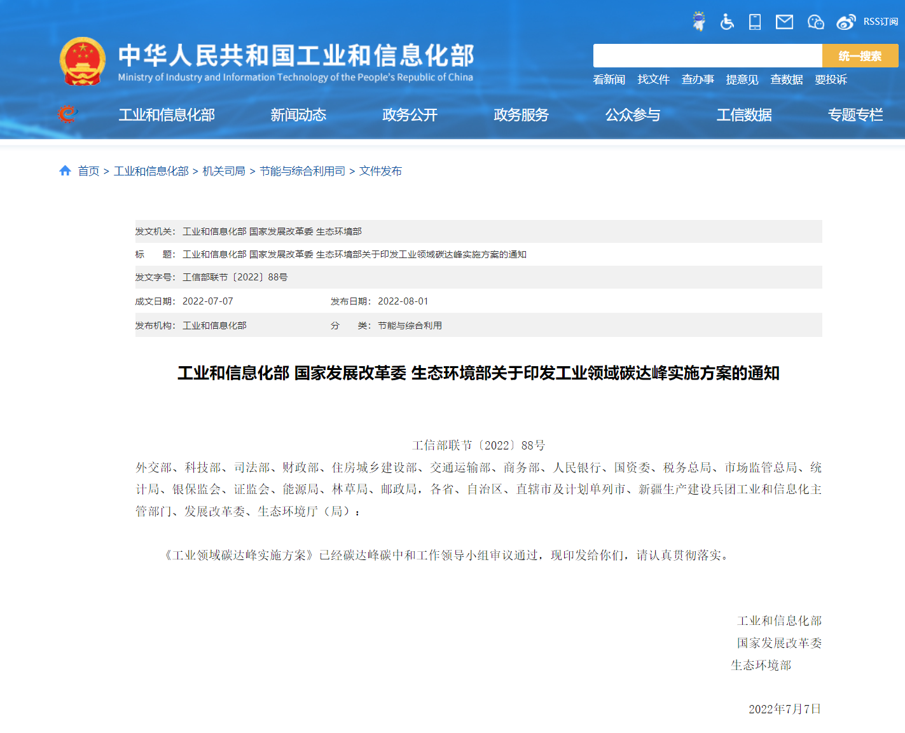Viewport: 905px width, 733px height.
Task: Click the 找文件 quick link
Action: click(x=653, y=79)
